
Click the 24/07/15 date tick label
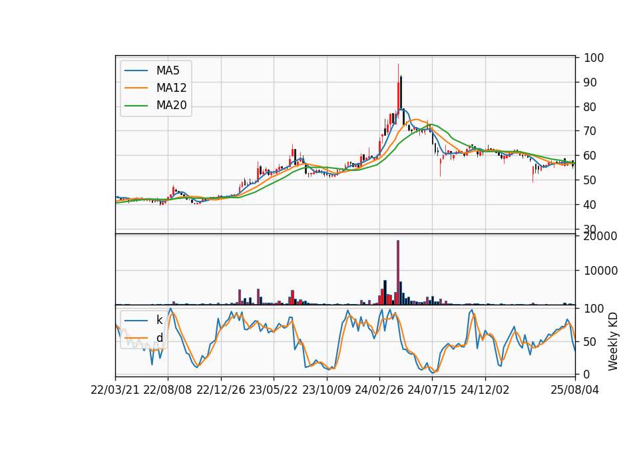point(432,390)
